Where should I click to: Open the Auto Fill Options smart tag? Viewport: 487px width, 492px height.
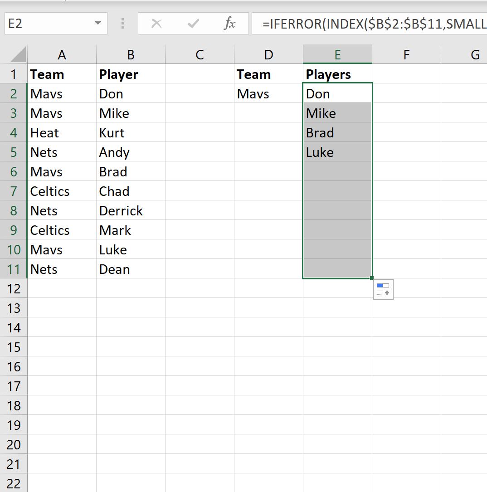coord(383,289)
